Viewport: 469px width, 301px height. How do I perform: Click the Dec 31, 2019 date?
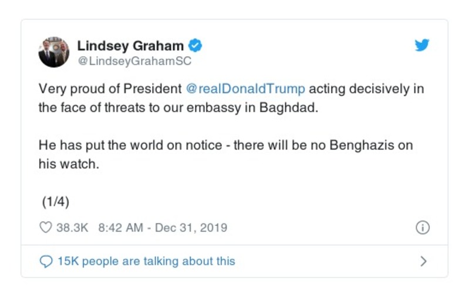[191, 228]
